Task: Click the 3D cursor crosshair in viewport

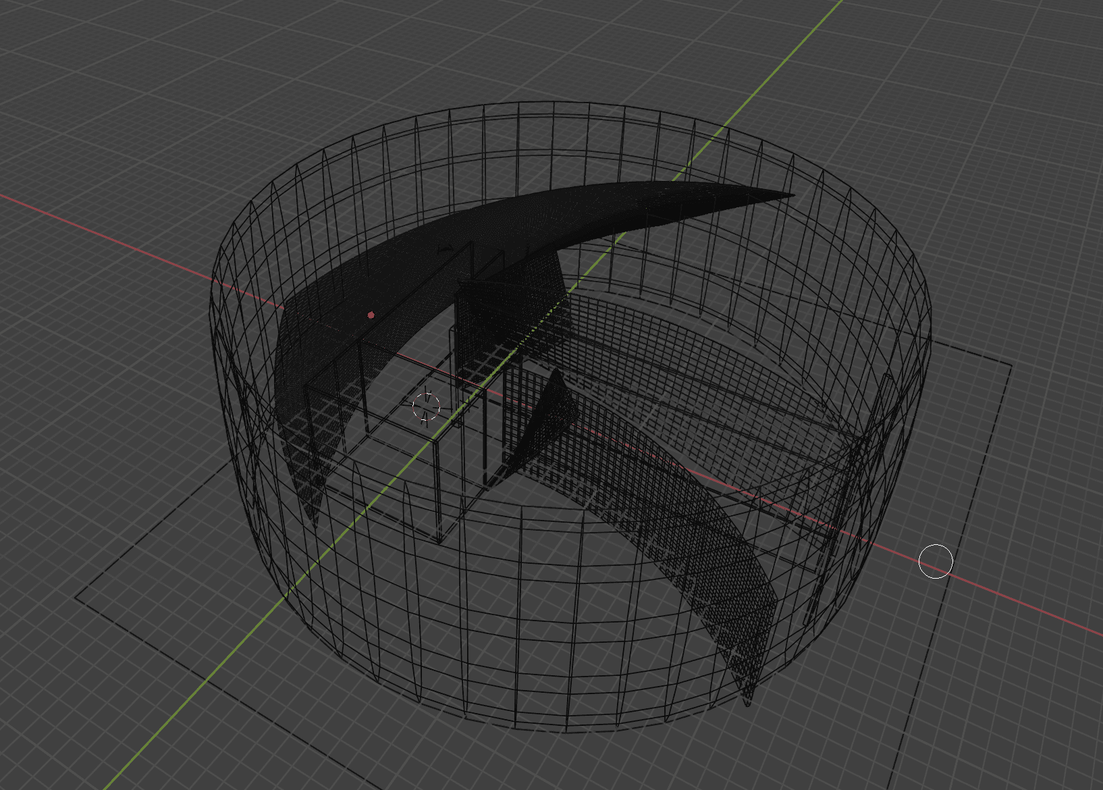Action: (427, 406)
